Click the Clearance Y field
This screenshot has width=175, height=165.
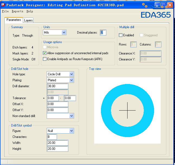(151, 59)
